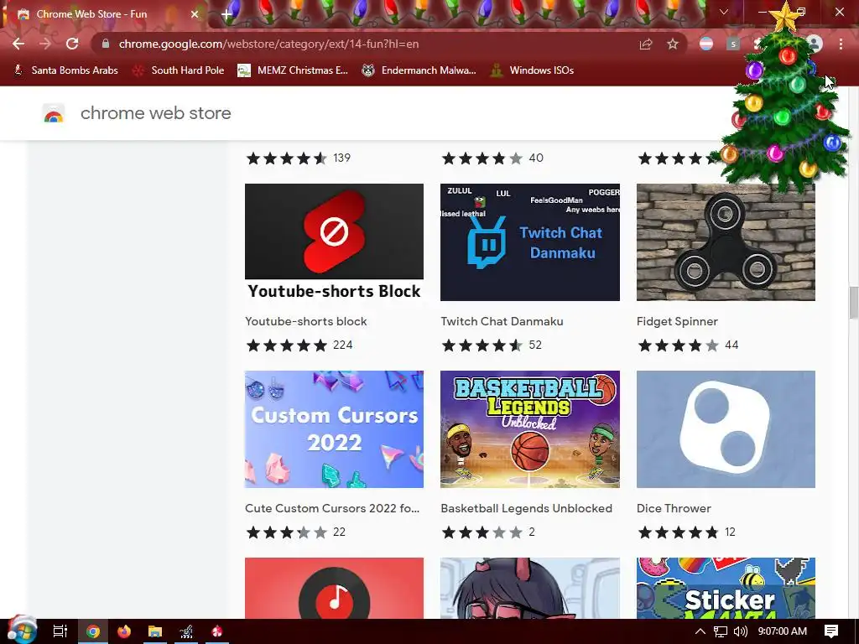Open the Youtube-shorts Block thumbnail
Viewport: 859px width, 644px height.
(334, 242)
